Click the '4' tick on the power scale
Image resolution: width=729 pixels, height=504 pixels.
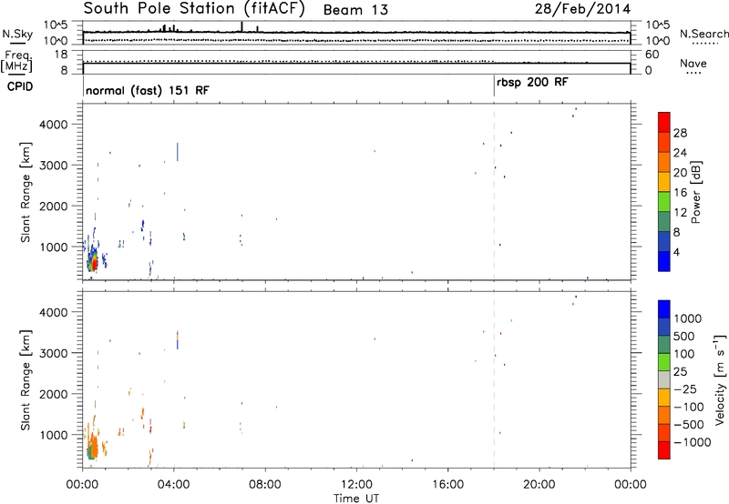pyautogui.click(x=676, y=252)
